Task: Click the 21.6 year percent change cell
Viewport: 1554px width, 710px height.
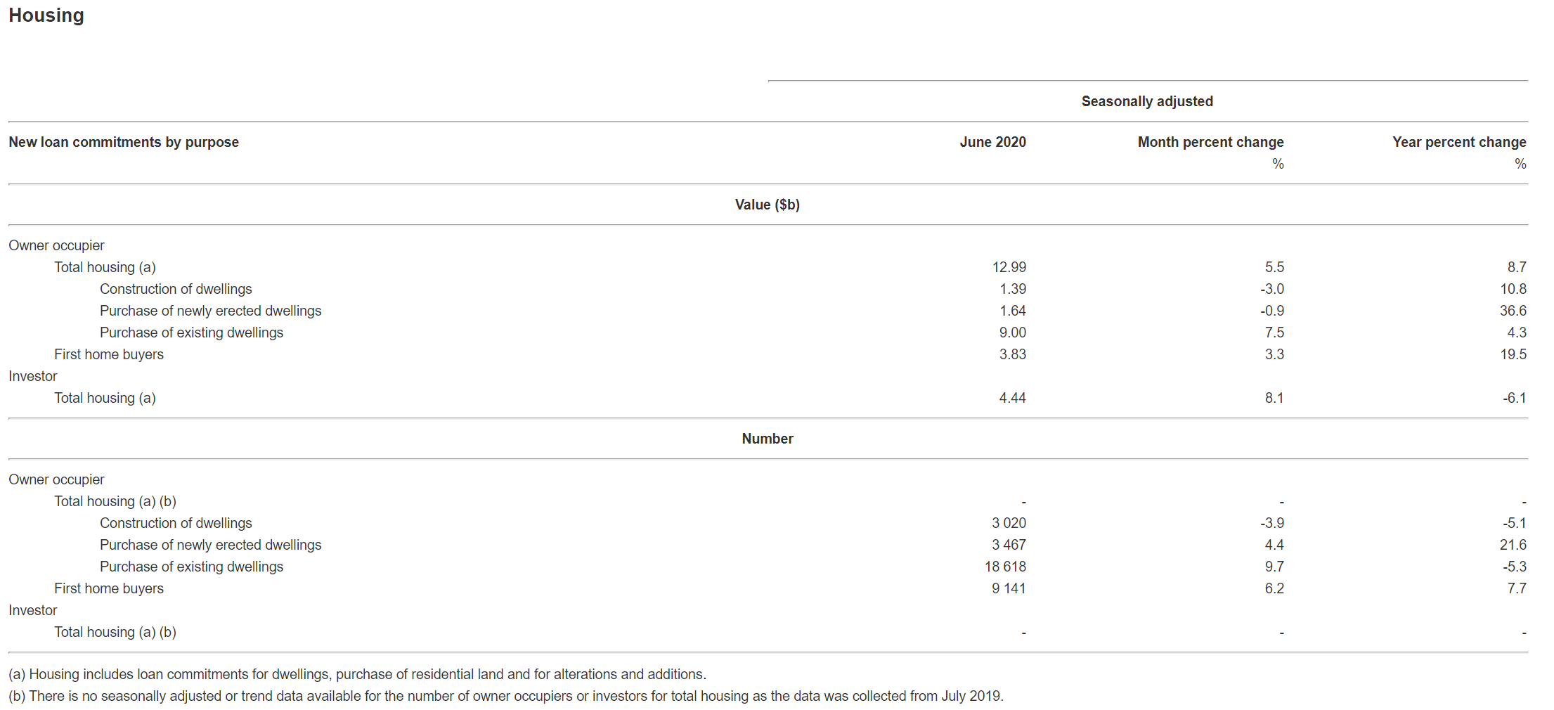Action: pyautogui.click(x=1513, y=545)
